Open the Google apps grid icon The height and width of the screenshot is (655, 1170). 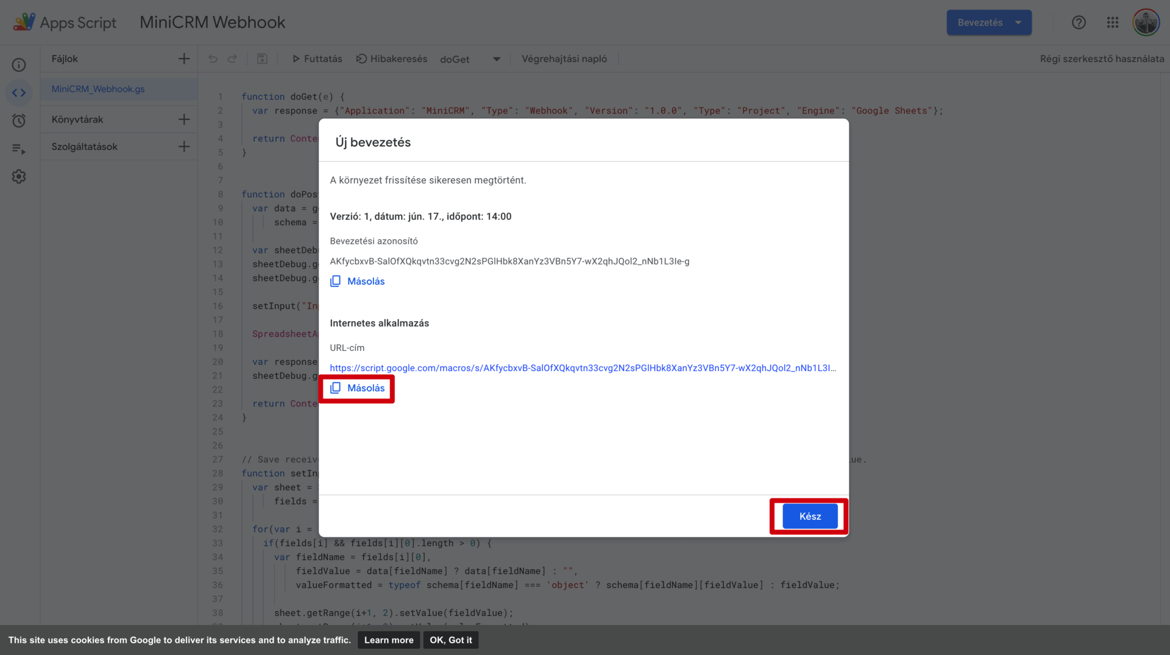click(x=1113, y=22)
